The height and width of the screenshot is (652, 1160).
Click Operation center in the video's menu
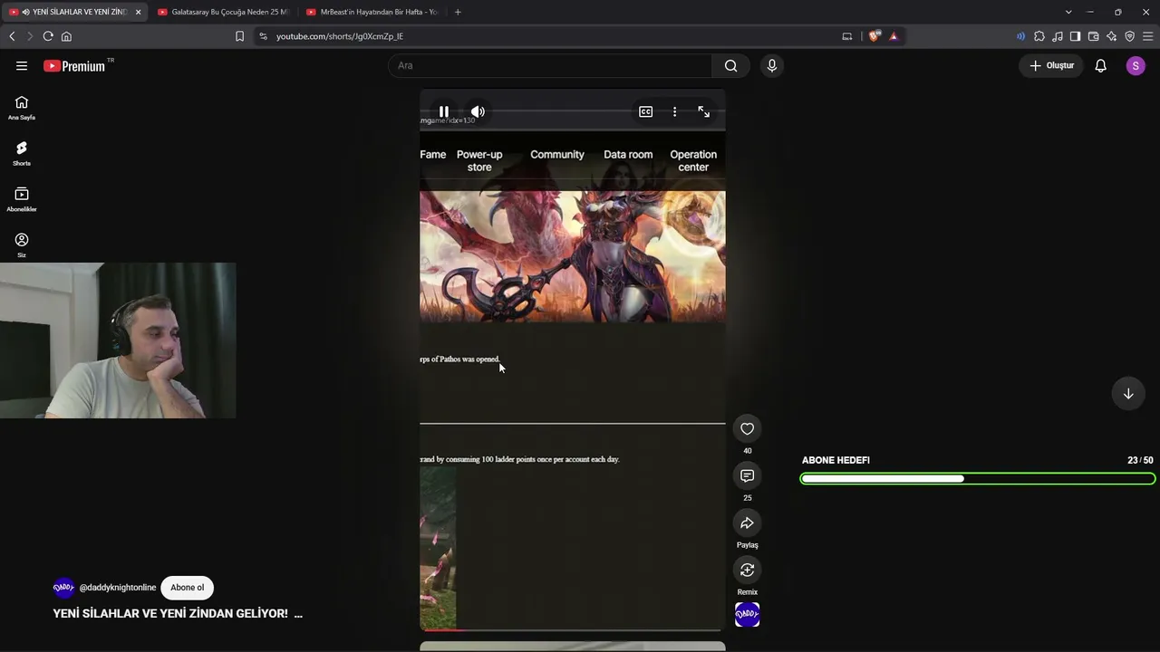(x=693, y=161)
